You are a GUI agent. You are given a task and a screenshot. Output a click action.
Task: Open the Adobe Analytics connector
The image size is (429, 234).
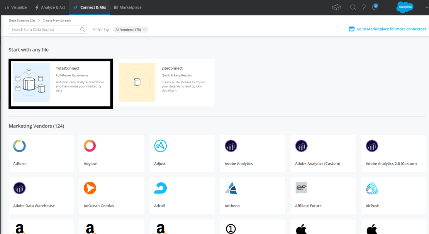coord(231,146)
